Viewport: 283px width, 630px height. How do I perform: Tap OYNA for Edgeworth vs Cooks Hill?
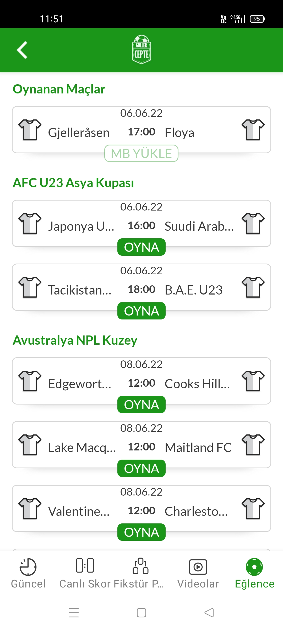click(141, 405)
